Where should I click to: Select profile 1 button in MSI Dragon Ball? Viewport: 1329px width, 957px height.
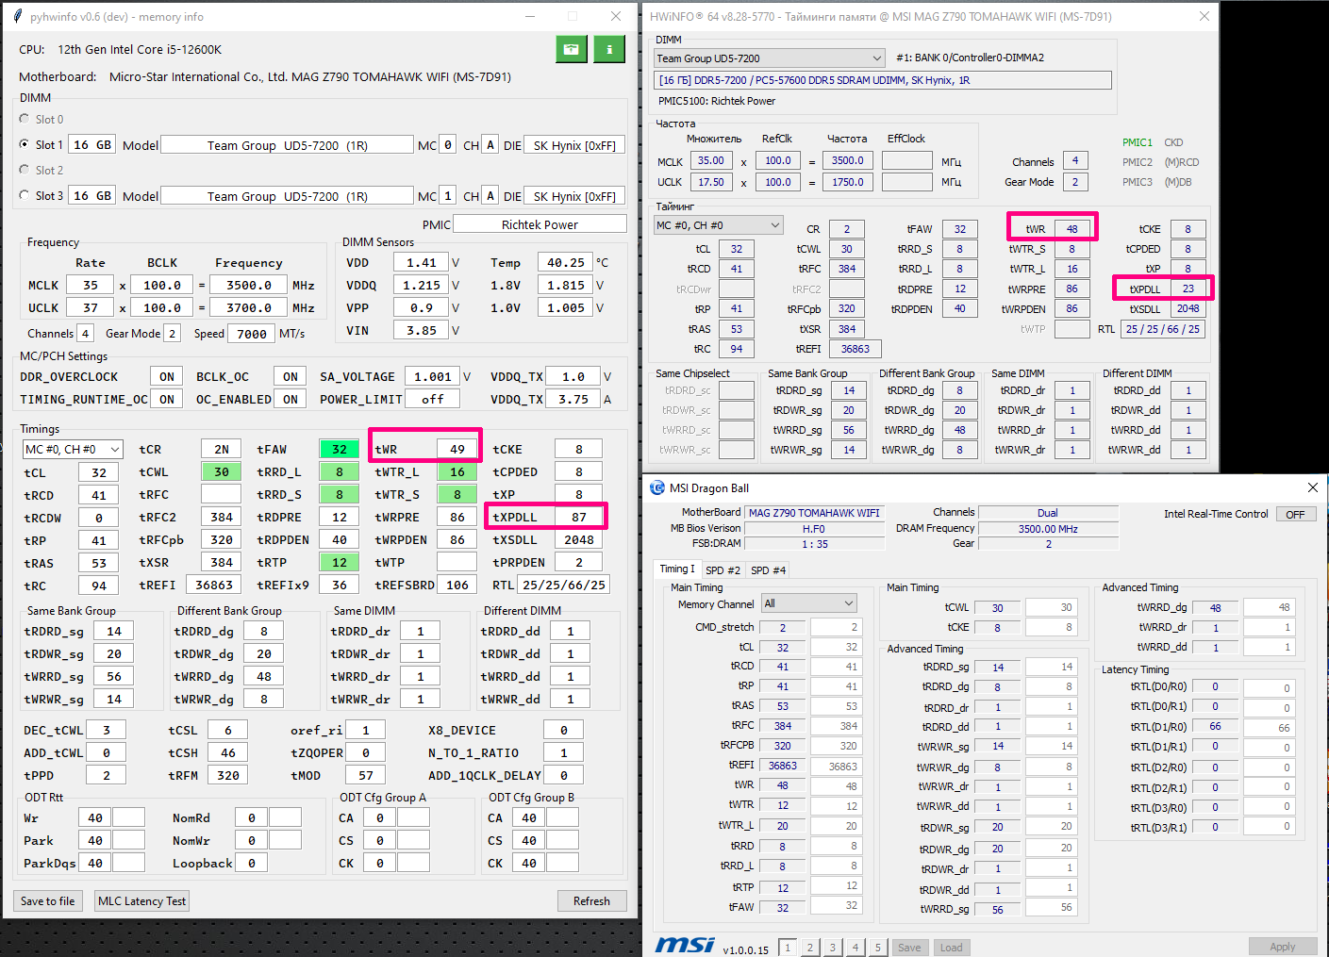pyautogui.click(x=788, y=948)
